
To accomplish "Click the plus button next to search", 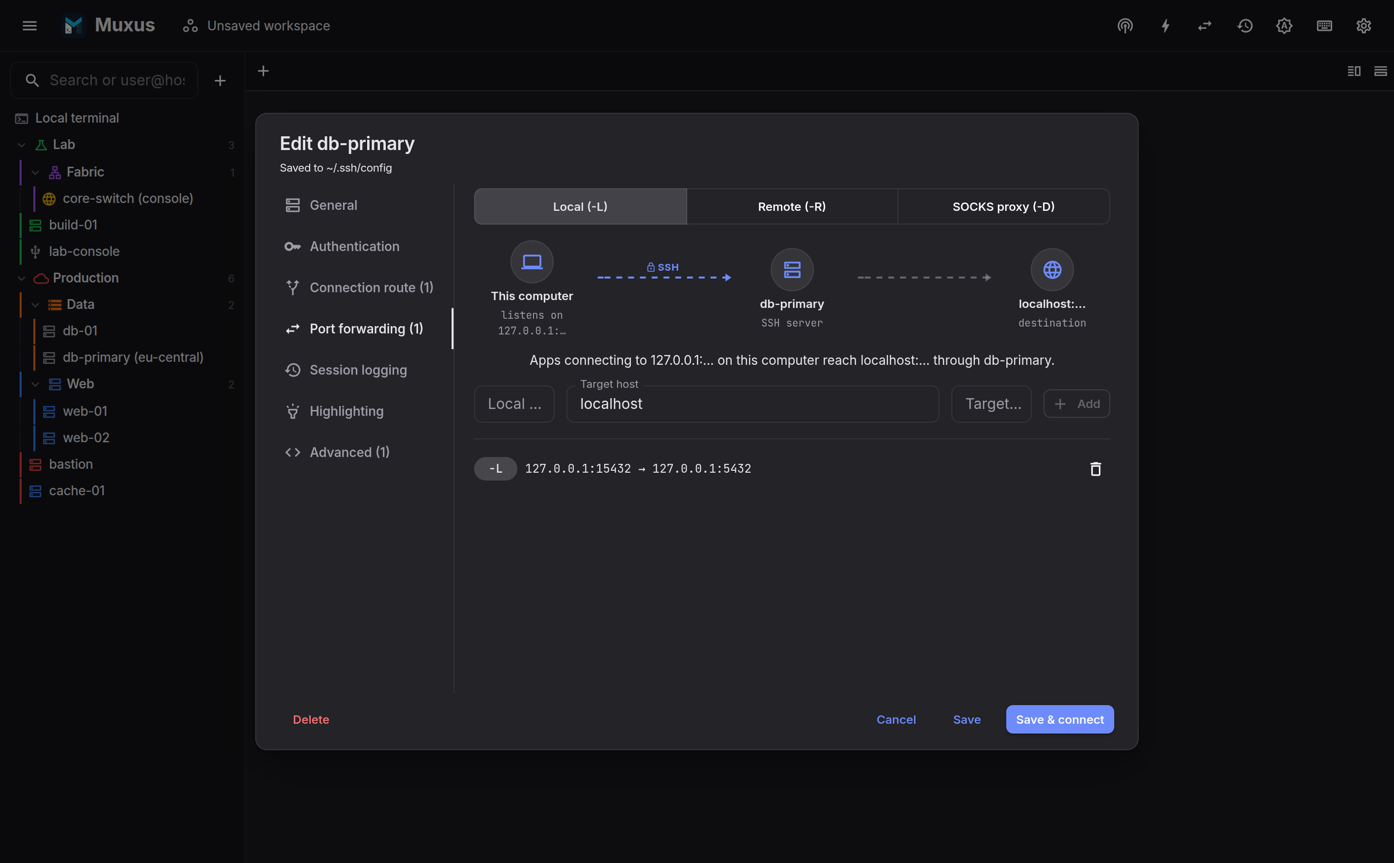I will (220, 80).
